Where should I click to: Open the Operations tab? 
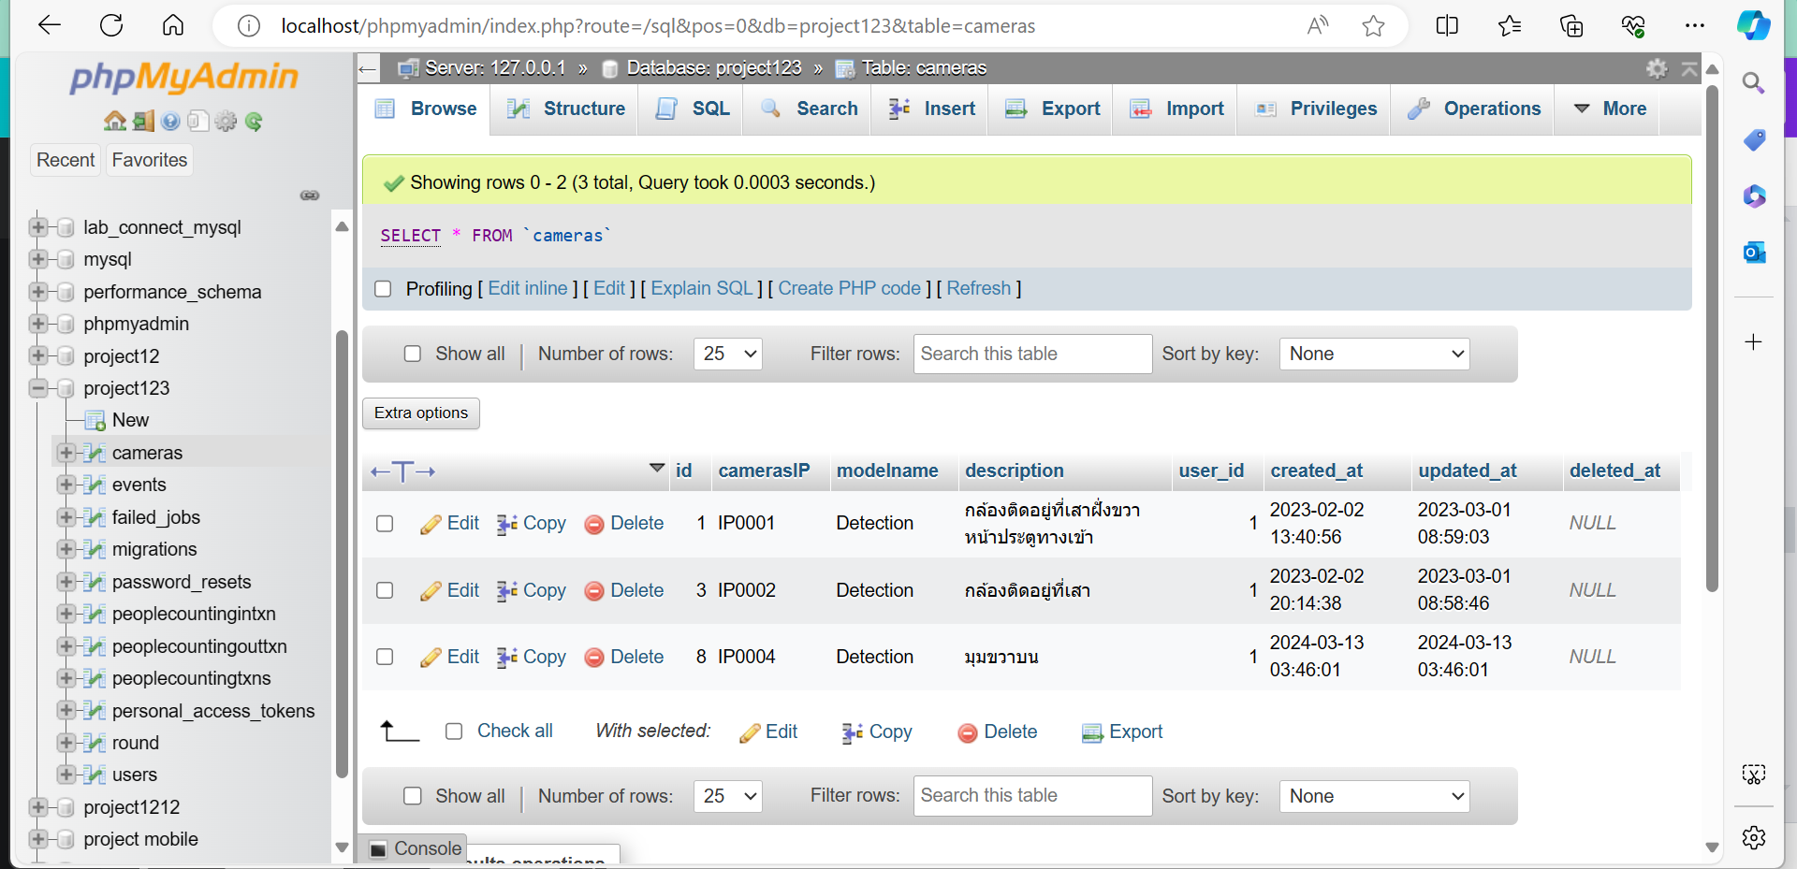(x=1474, y=109)
